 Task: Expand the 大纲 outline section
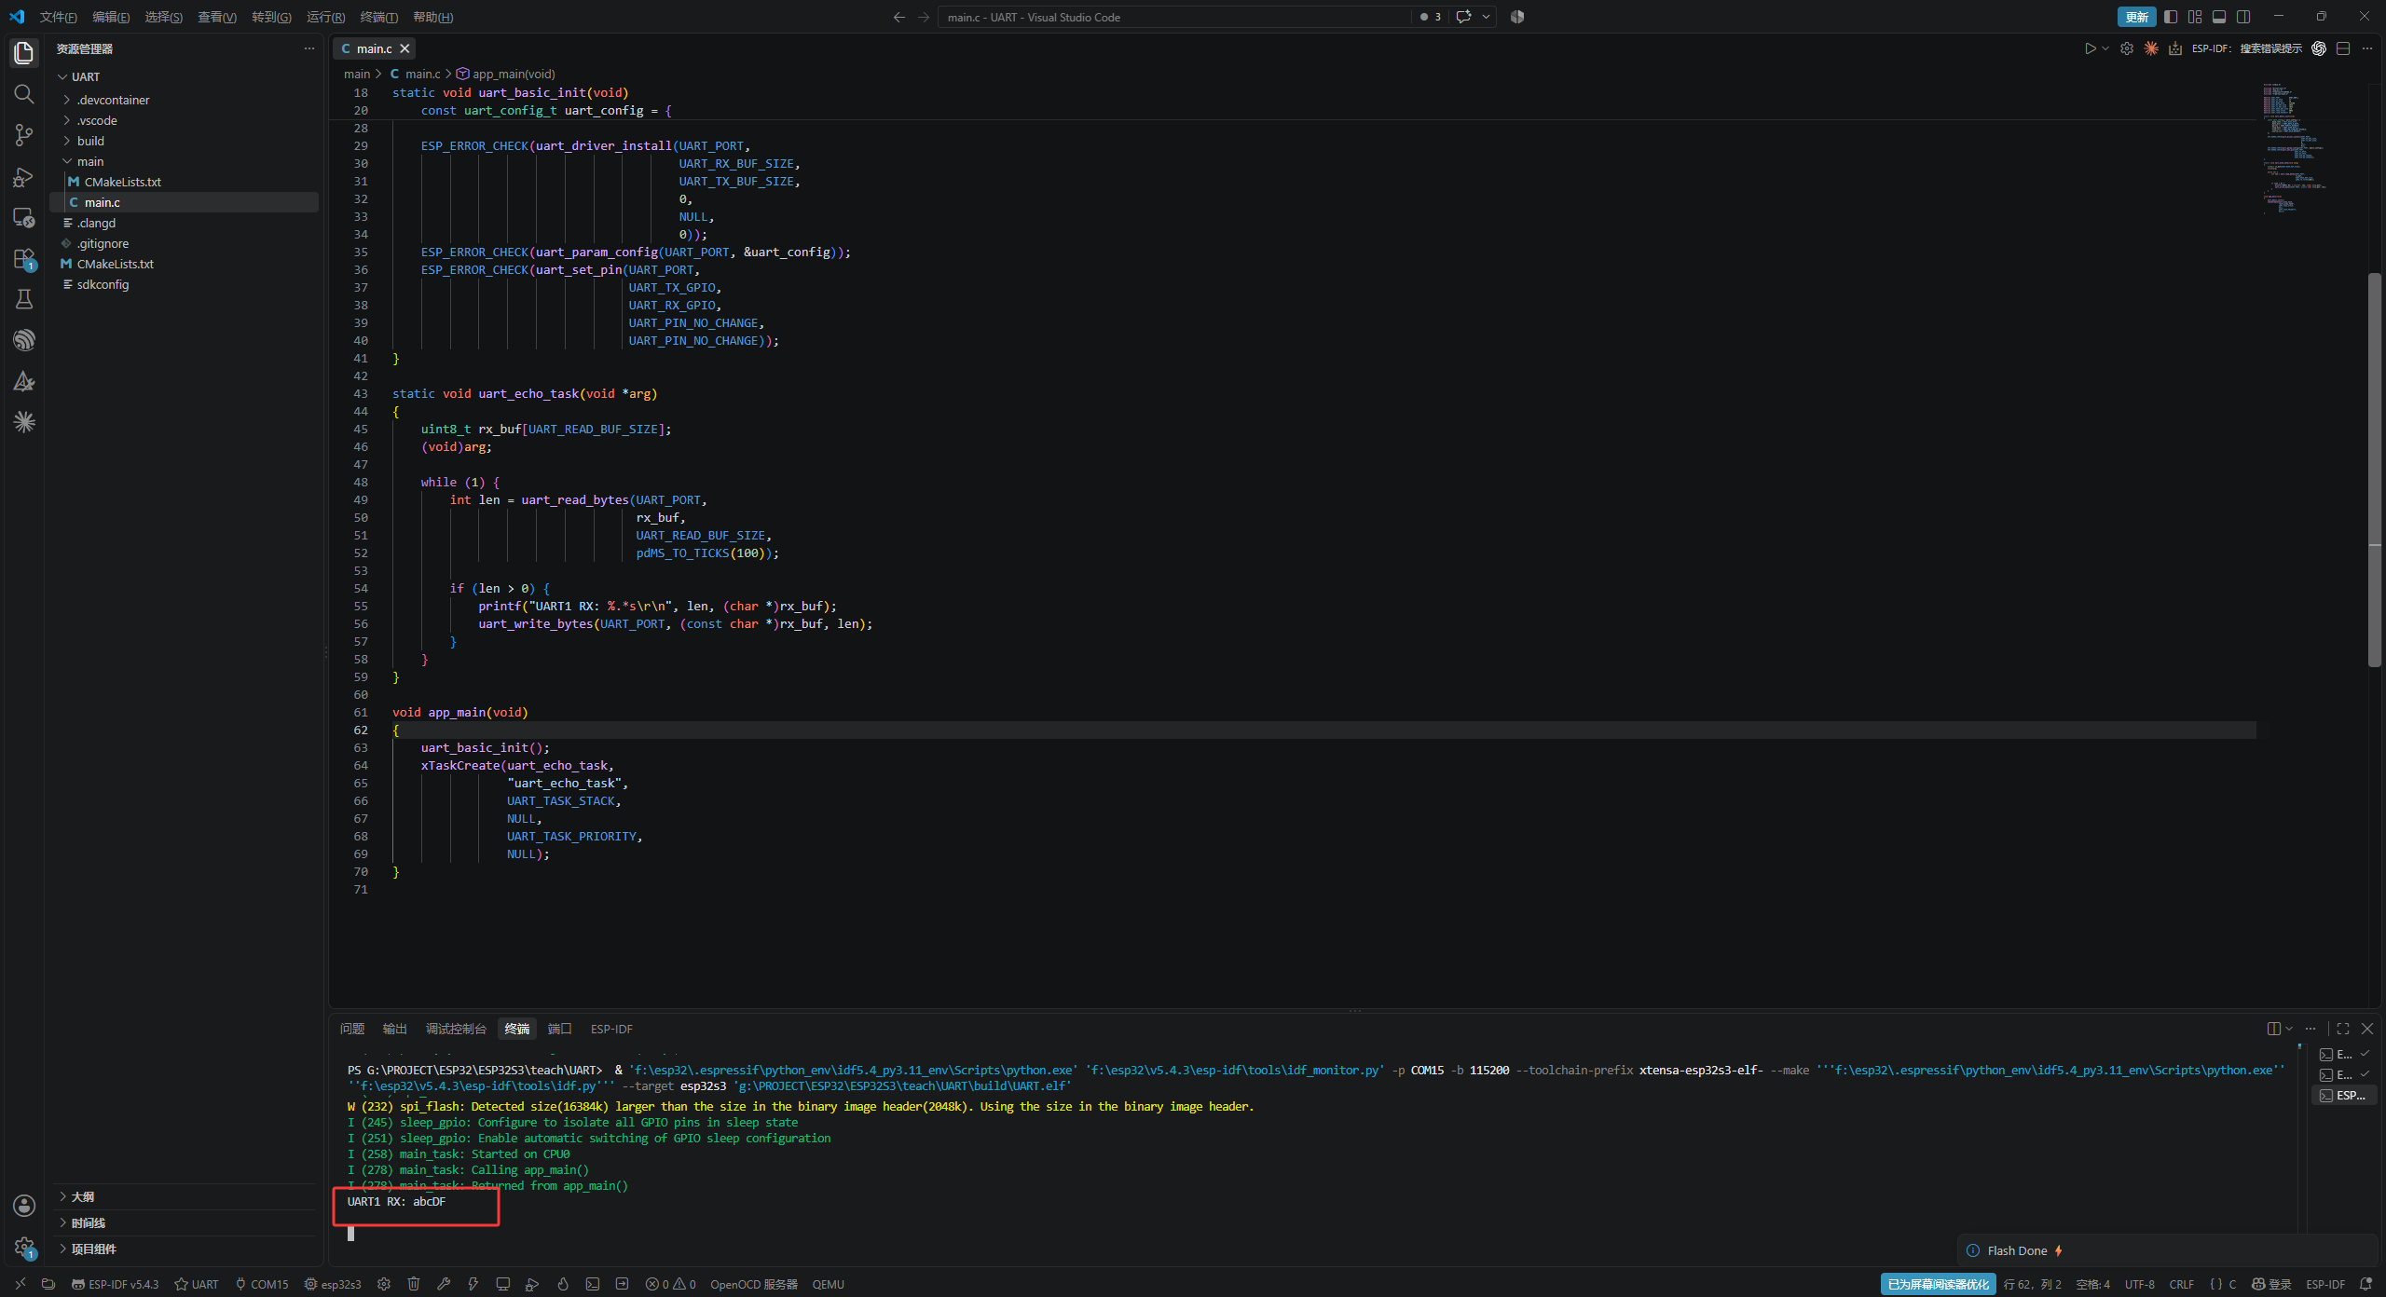83,1196
